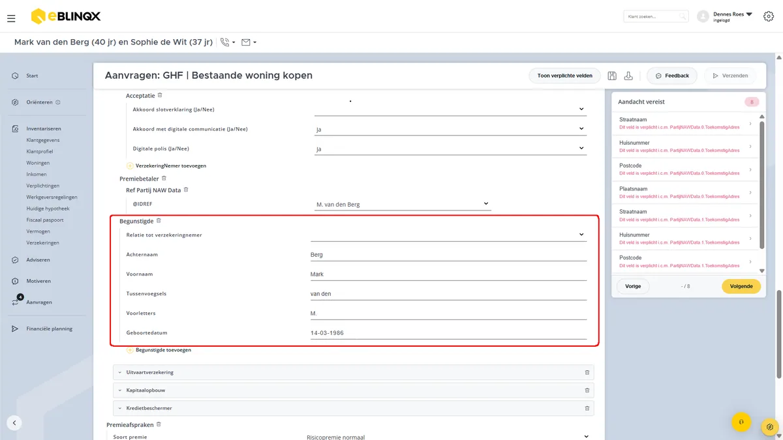This screenshot has width=783, height=440.
Task: Click the info icon next to Oriënteren
Action: (x=58, y=102)
